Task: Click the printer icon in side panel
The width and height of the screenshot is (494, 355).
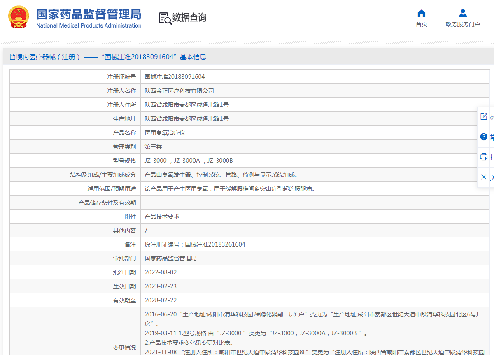Action: point(484,157)
